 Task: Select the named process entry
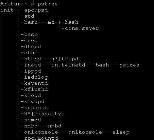pyautogui.click(x=33, y=120)
